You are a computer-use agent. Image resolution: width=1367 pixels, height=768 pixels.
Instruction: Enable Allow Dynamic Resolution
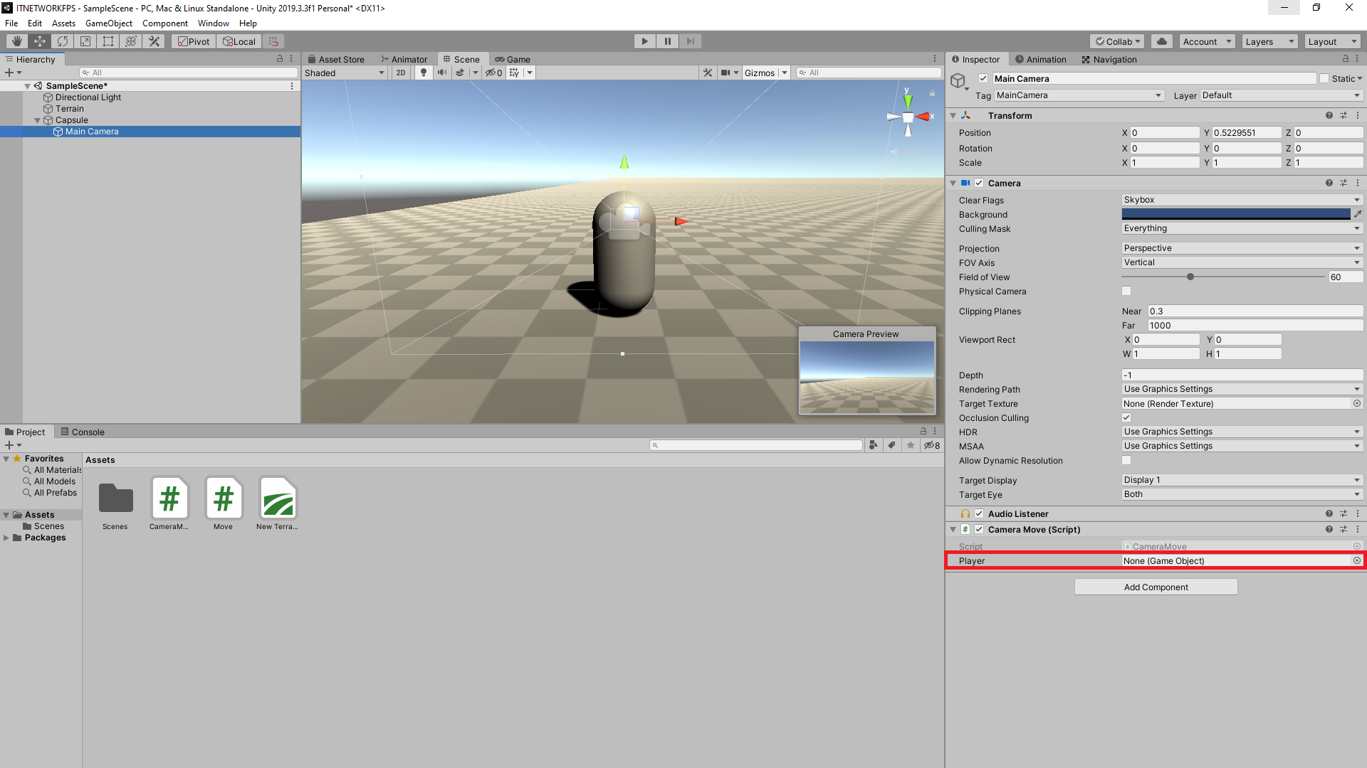click(x=1126, y=460)
